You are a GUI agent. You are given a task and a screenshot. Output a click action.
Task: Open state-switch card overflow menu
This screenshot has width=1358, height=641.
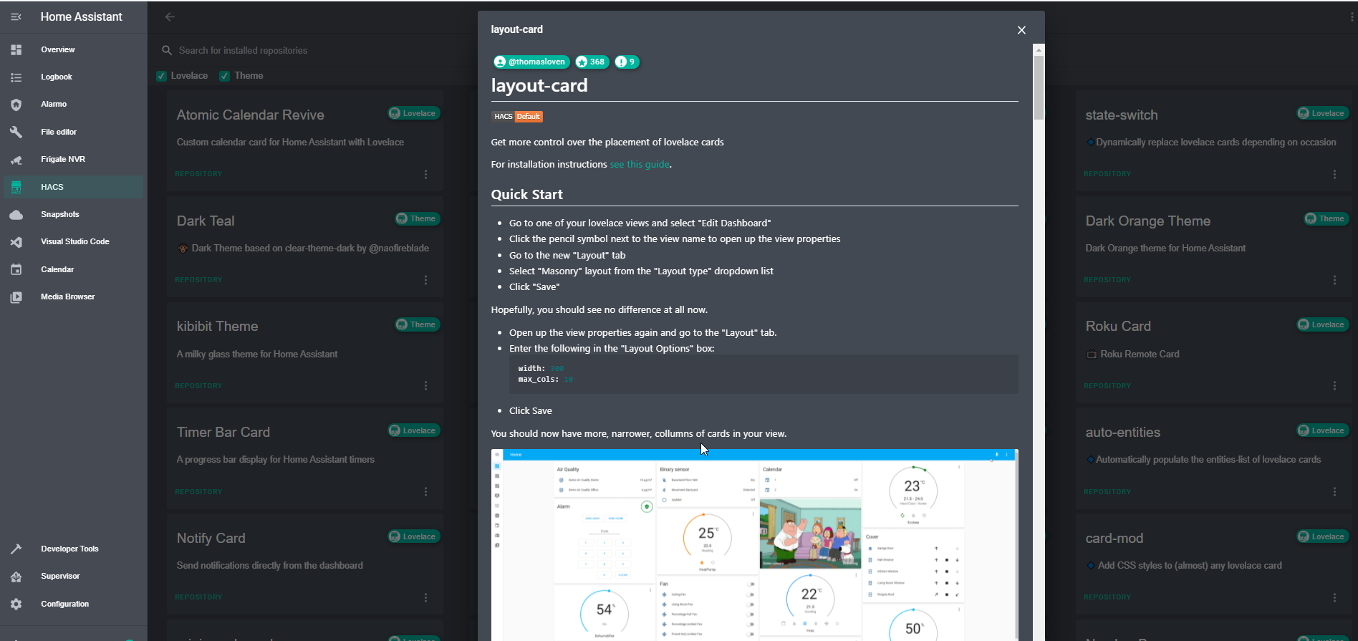pos(1334,174)
